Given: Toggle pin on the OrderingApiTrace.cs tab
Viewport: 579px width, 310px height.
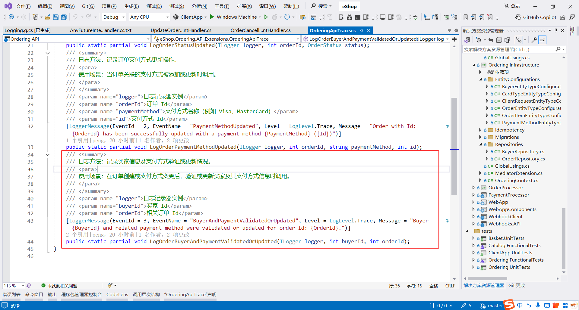Looking at the screenshot, I should coord(361,30).
